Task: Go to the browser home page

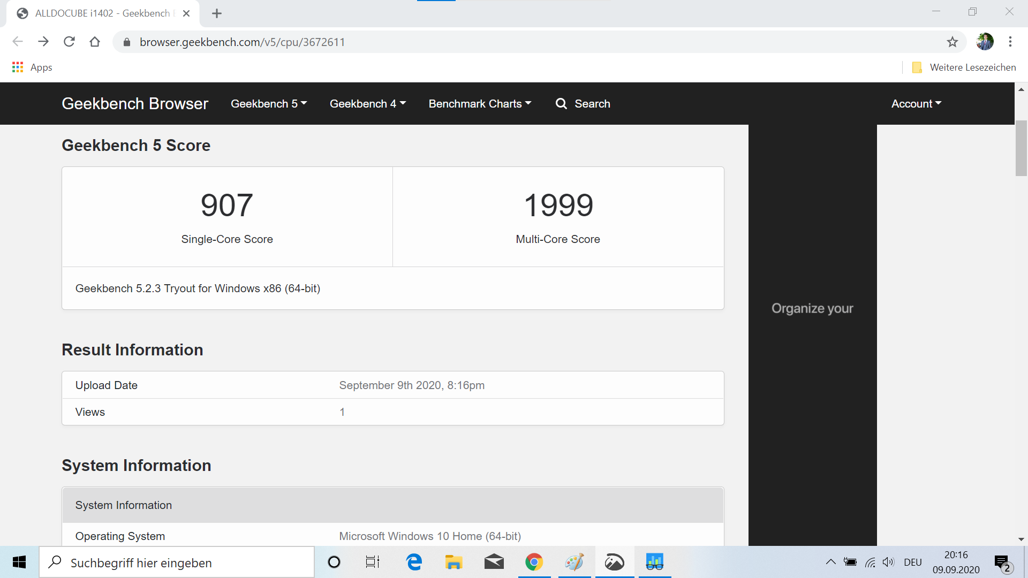Action: (95, 42)
